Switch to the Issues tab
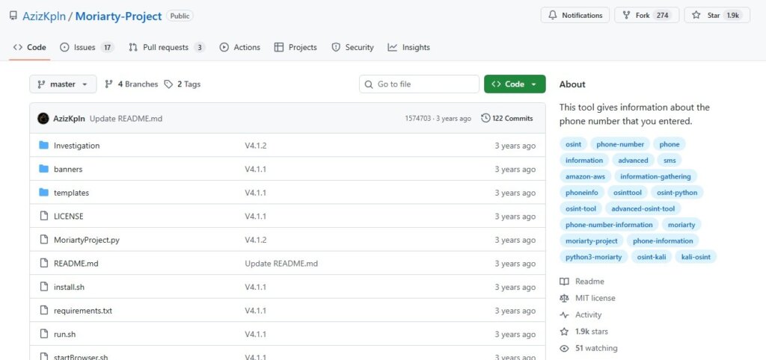766x360 pixels. (x=86, y=47)
